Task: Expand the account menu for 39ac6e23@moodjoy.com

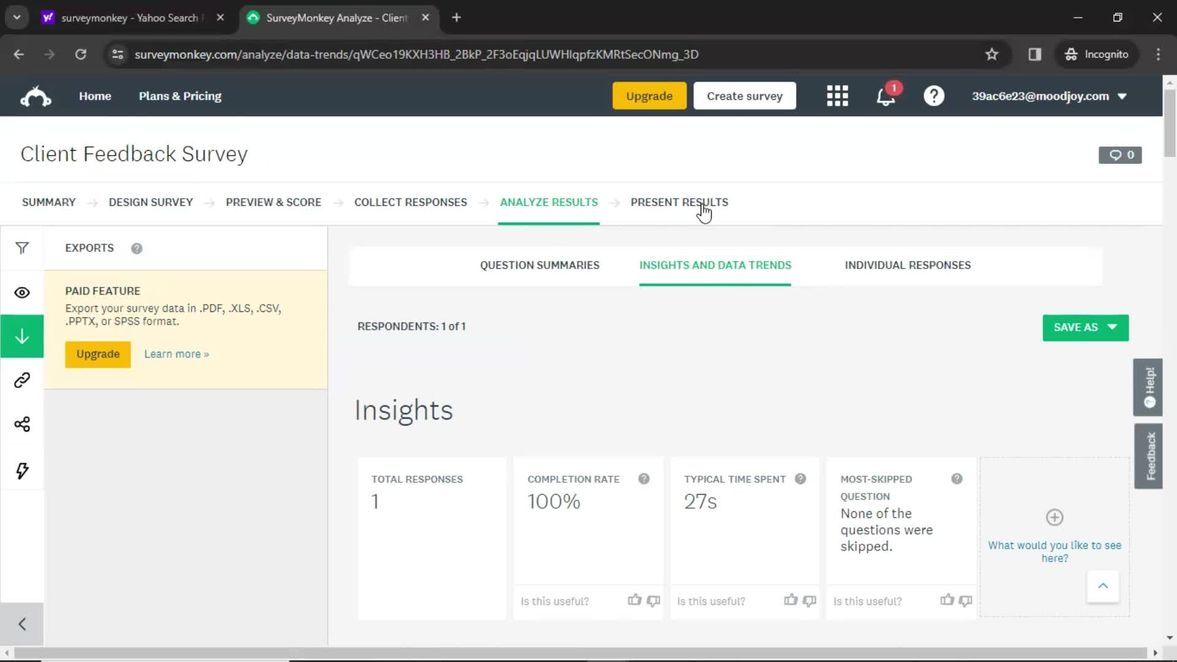Action: 1049,96
